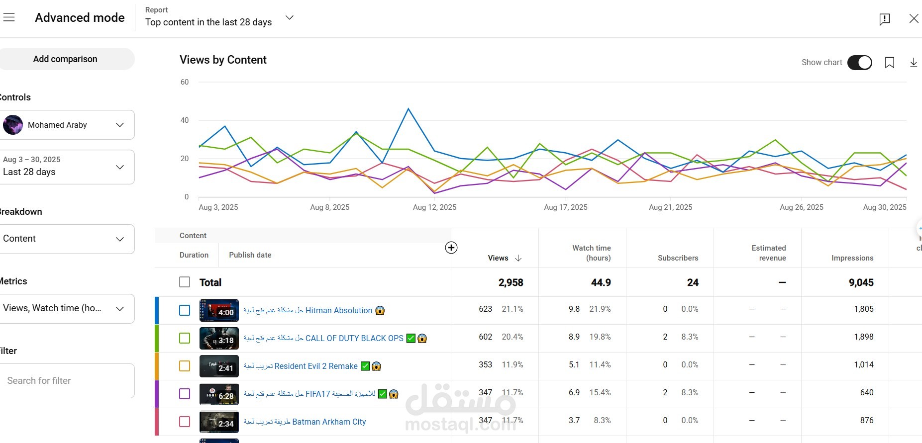Screen dimensions: 922x443
Task: Click the Batman 2:34 thumbnail
Action: 219,422
